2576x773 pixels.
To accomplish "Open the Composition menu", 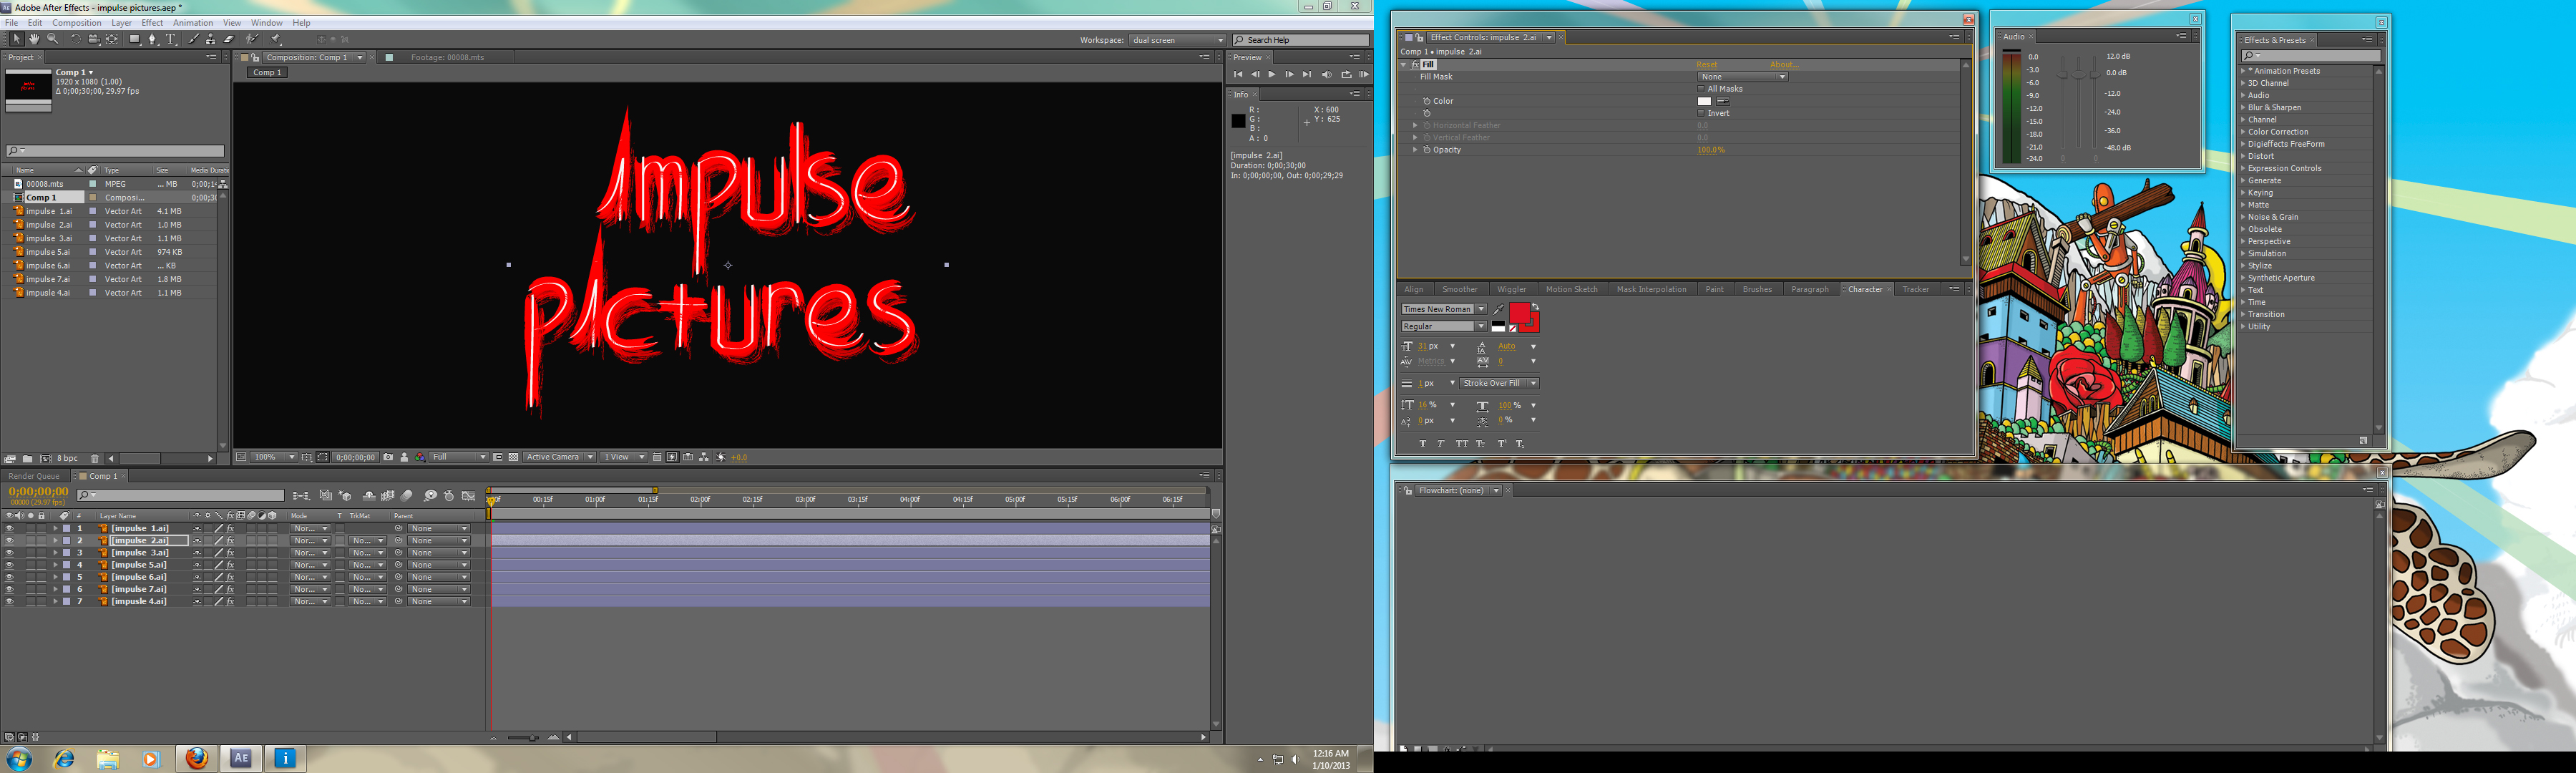I will point(76,22).
